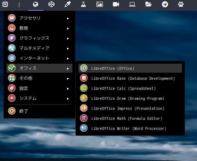
Task: Open the その他 menu entry
Action: tap(39, 78)
